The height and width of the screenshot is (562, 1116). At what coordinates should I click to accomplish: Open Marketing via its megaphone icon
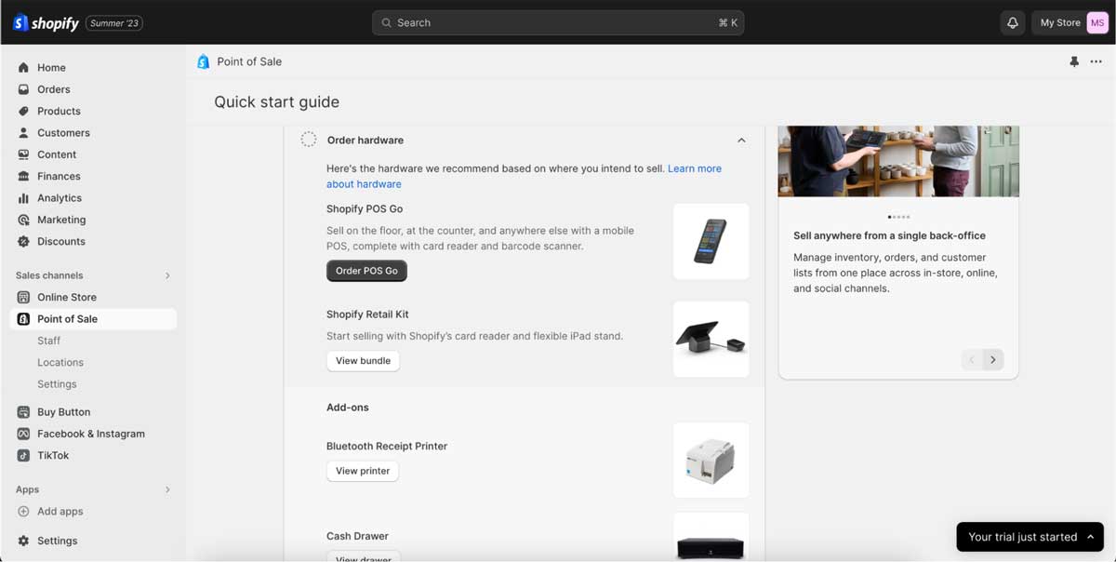click(22, 220)
